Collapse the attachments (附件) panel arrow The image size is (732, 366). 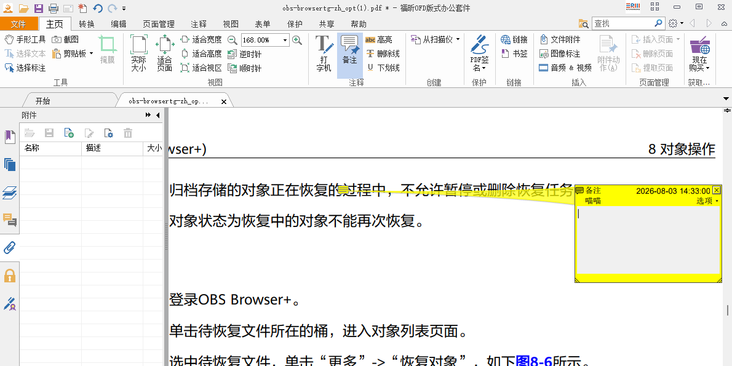tap(158, 115)
